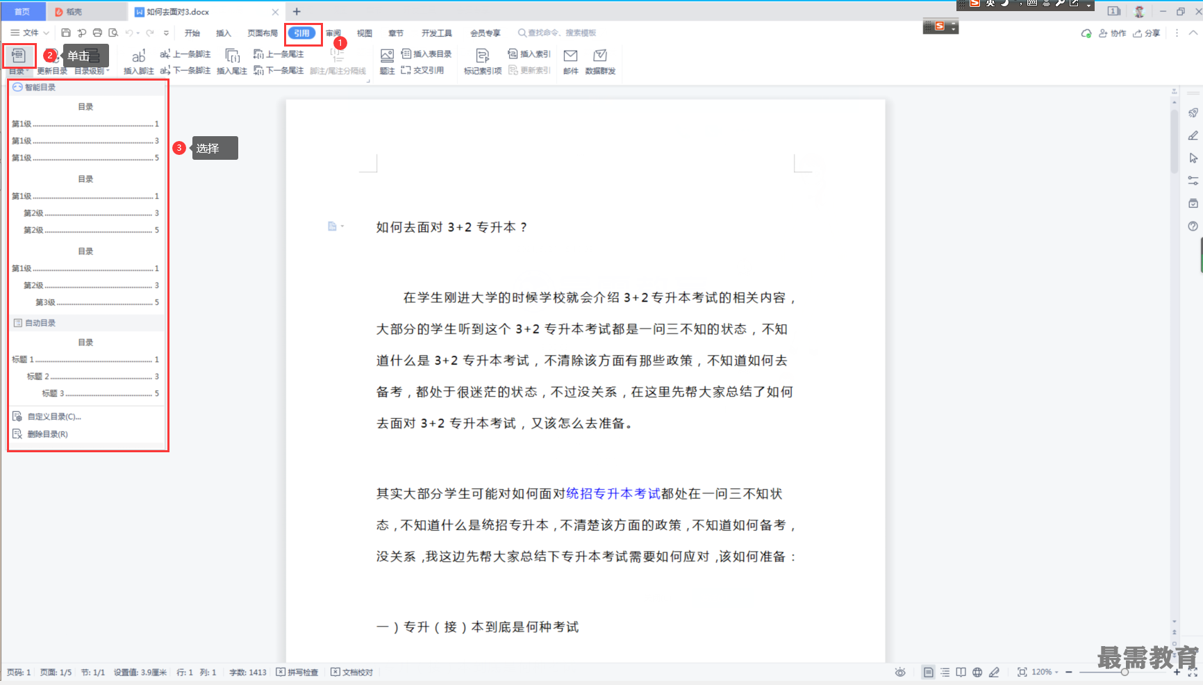Click the 目录 table of contents icon

pyautogui.click(x=19, y=56)
